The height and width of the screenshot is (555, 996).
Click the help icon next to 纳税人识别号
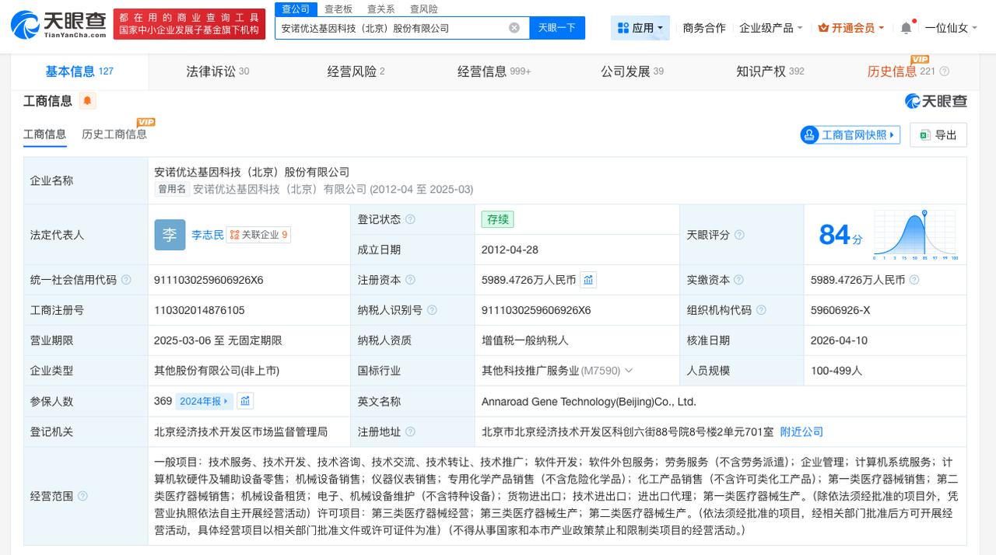tap(432, 310)
